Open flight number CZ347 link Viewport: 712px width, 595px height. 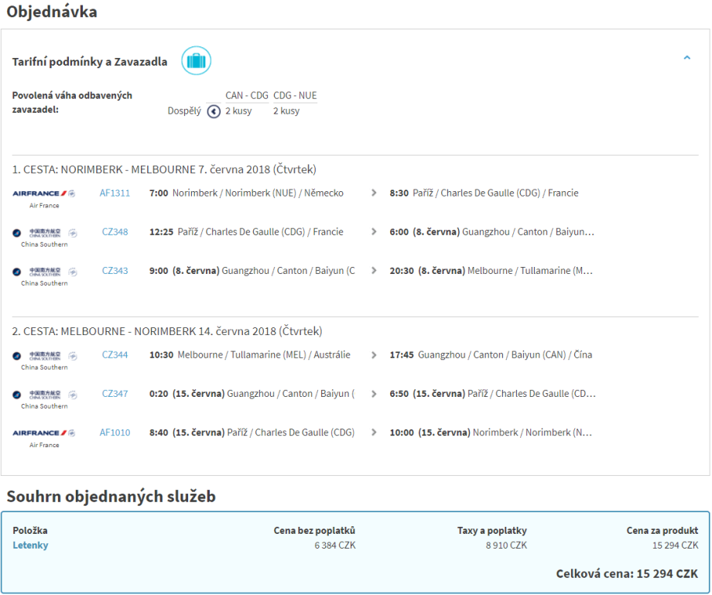(115, 394)
